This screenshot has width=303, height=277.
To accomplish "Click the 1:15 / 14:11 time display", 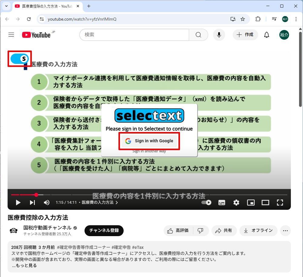I will (x=66, y=203).
